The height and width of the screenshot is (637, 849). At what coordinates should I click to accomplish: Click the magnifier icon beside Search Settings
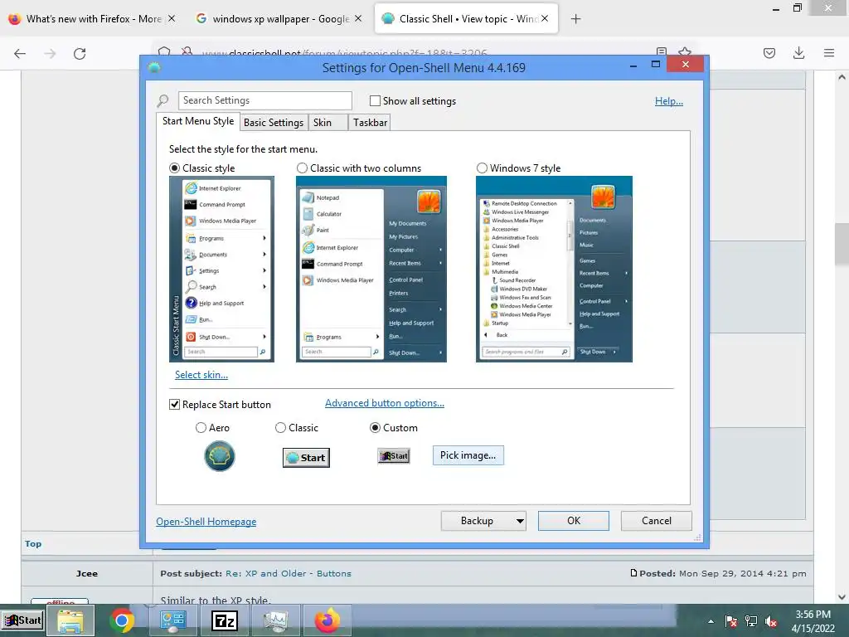coord(163,100)
